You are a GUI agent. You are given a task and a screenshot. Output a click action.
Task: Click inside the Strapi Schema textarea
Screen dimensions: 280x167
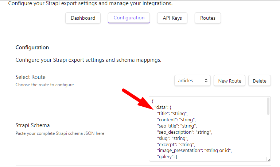tap(210, 129)
